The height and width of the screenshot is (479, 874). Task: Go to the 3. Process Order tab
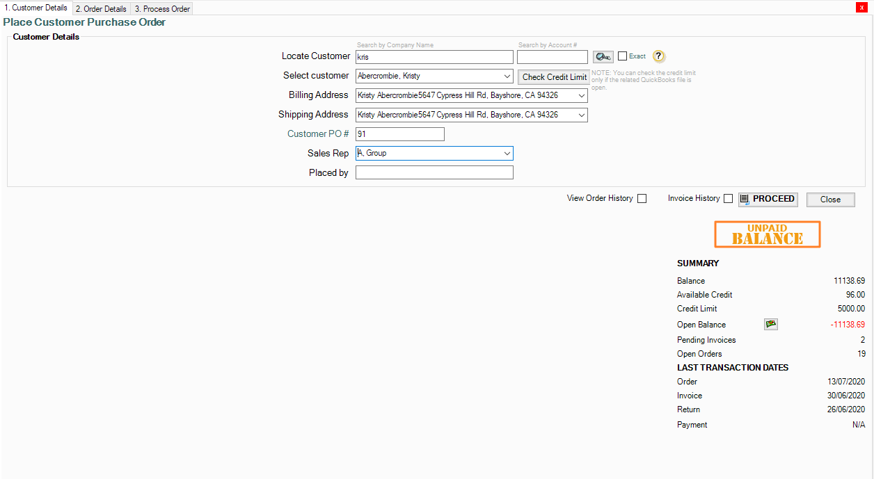162,9
